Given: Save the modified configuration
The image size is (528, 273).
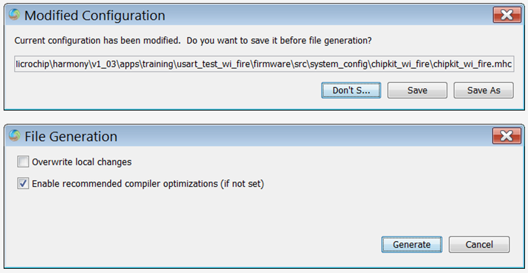Looking at the screenshot, I should coord(417,91).
